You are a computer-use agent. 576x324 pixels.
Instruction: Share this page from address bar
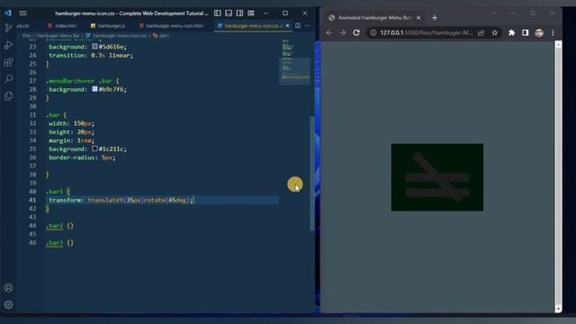click(x=481, y=32)
